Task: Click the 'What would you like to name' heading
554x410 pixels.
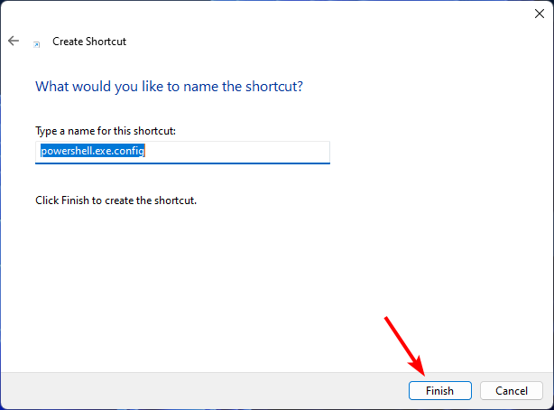Action: coord(169,87)
